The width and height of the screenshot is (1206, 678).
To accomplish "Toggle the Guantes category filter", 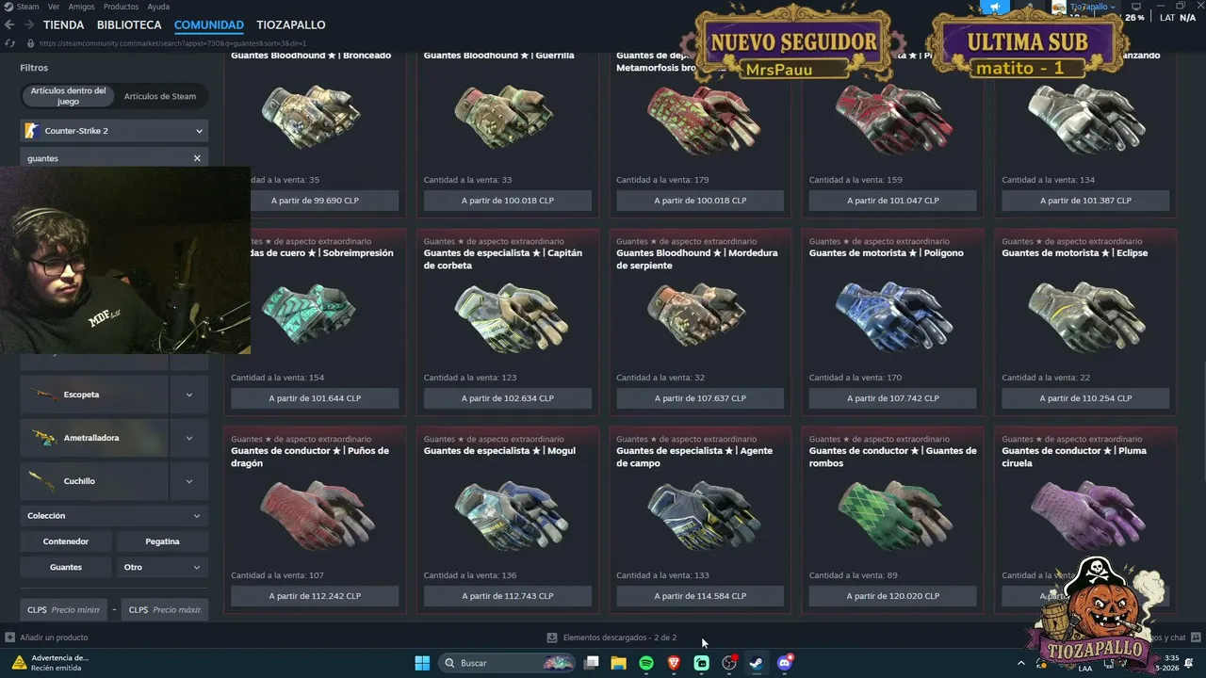I will click(x=66, y=567).
